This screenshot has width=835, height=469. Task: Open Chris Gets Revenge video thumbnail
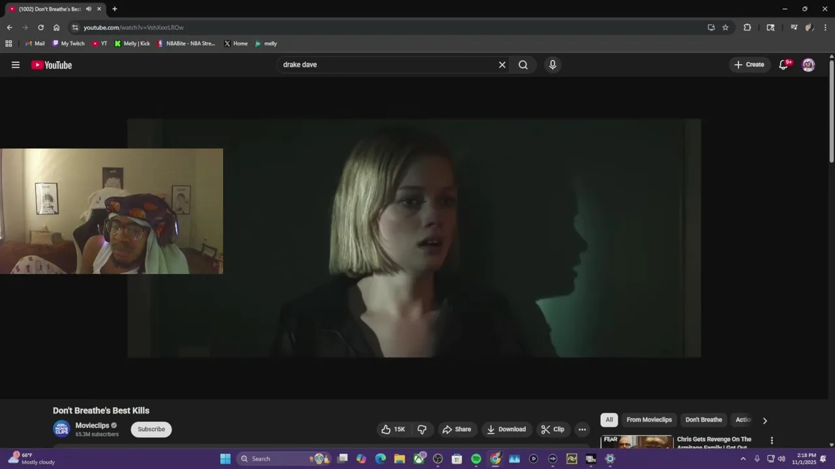click(x=637, y=442)
